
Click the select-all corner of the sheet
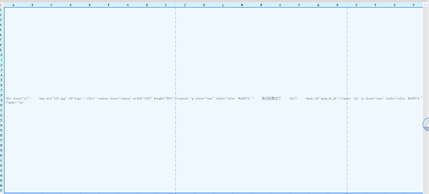coord(1,5)
